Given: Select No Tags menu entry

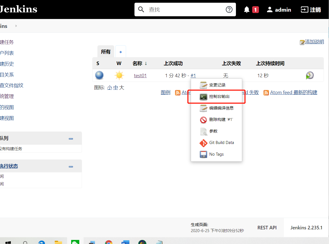Looking at the screenshot, I should tap(216, 154).
